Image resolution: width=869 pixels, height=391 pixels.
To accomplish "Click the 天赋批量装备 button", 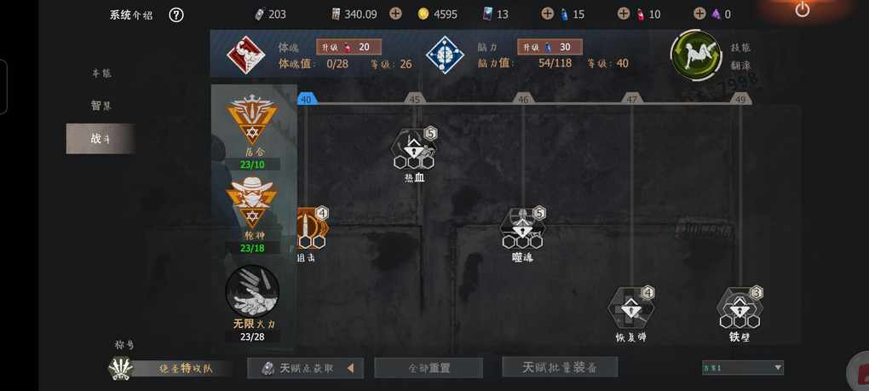I will [x=560, y=367].
